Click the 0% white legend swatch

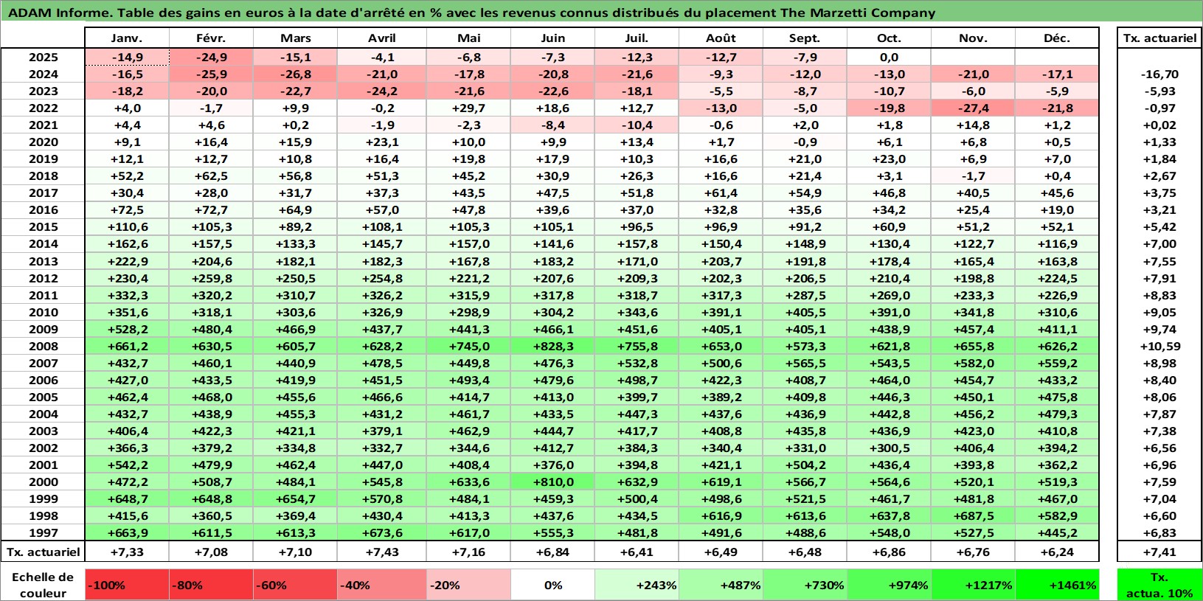tap(552, 585)
